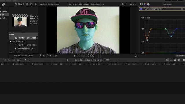Screen dimensions: 185x104
Task: Show the Color inspector triangle icon
Action: pyautogui.click(x=145, y=4)
